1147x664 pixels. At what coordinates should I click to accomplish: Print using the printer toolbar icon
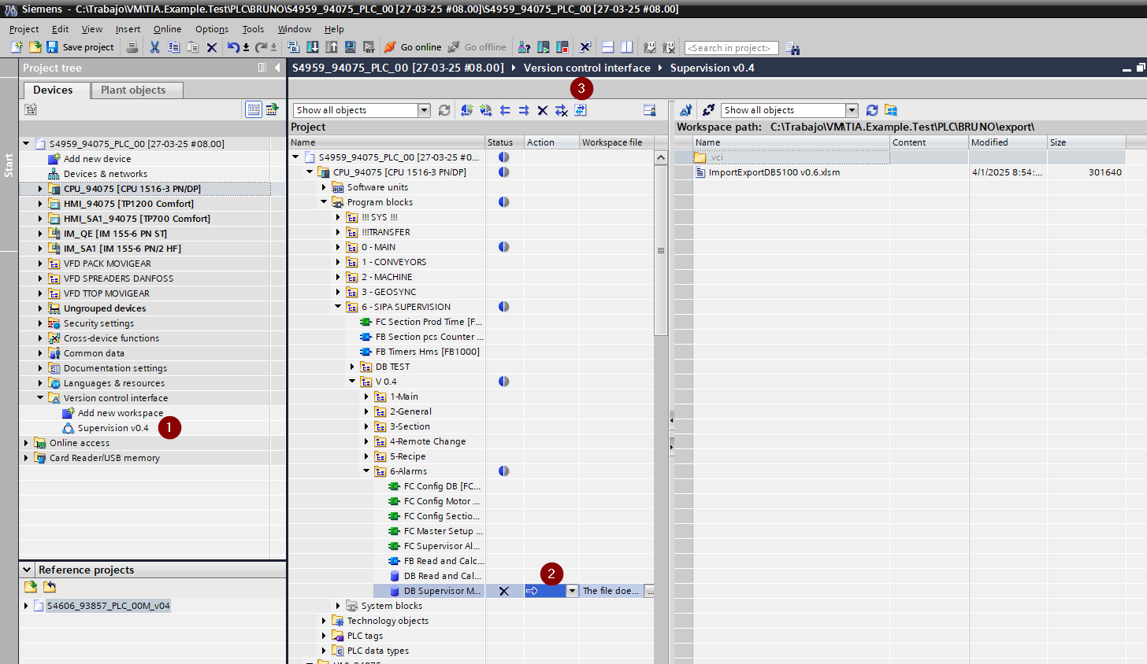click(x=132, y=47)
